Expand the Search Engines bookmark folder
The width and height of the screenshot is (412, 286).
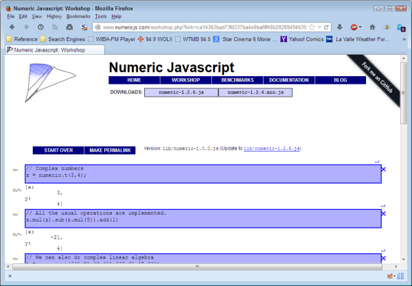coord(62,39)
